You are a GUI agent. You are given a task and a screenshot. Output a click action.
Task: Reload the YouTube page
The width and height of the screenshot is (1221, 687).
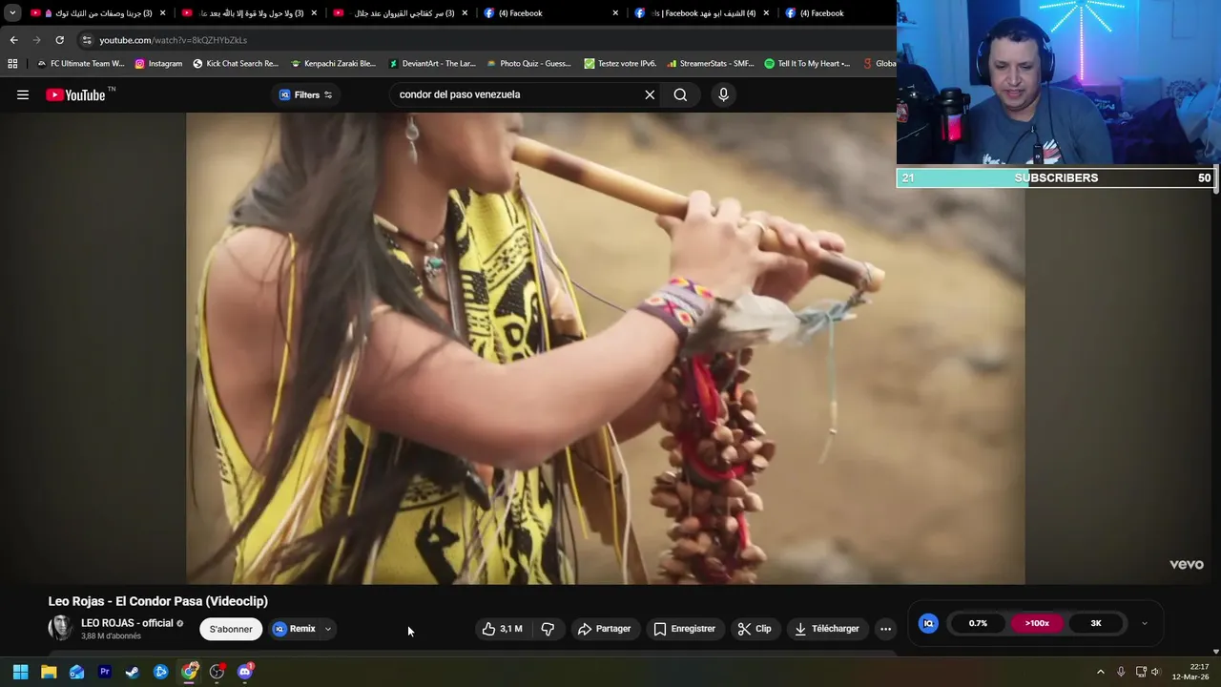[x=59, y=40]
